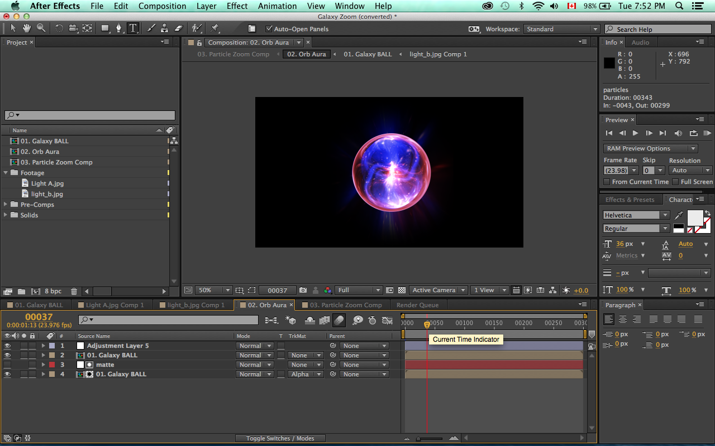
Task: Open resolution Full dropdown
Action: click(x=359, y=290)
